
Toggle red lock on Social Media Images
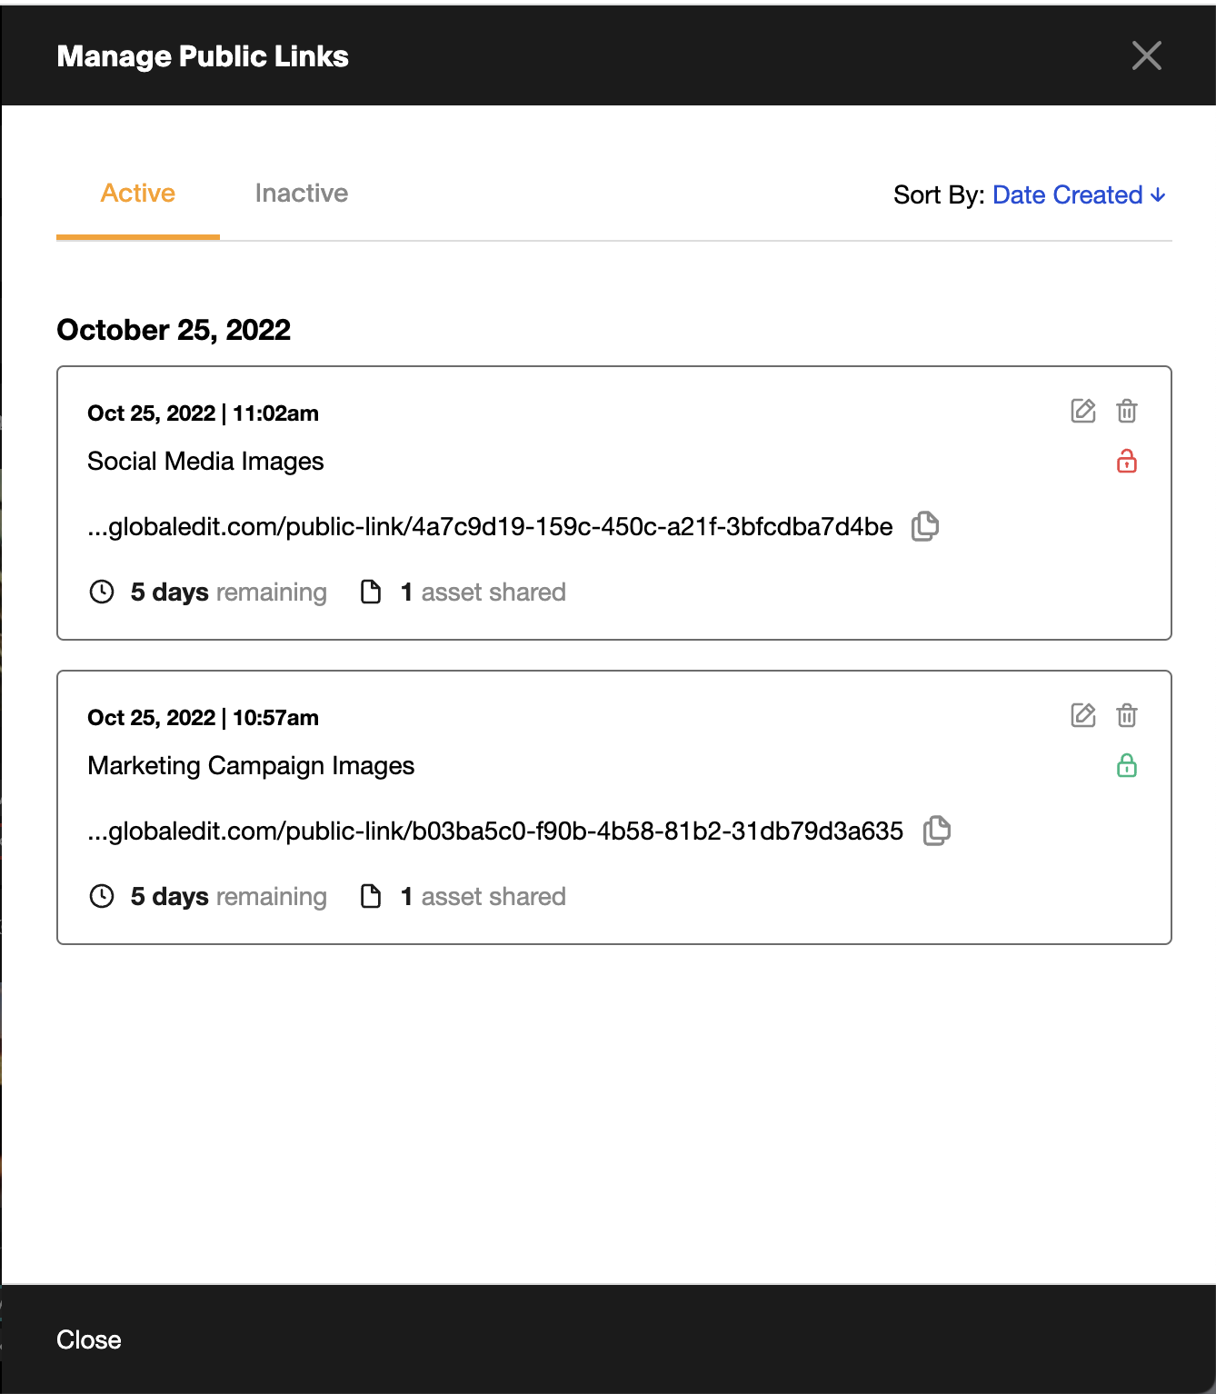pyautogui.click(x=1127, y=462)
